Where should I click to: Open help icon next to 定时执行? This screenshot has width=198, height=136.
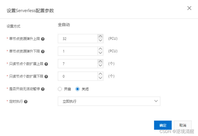26,102
